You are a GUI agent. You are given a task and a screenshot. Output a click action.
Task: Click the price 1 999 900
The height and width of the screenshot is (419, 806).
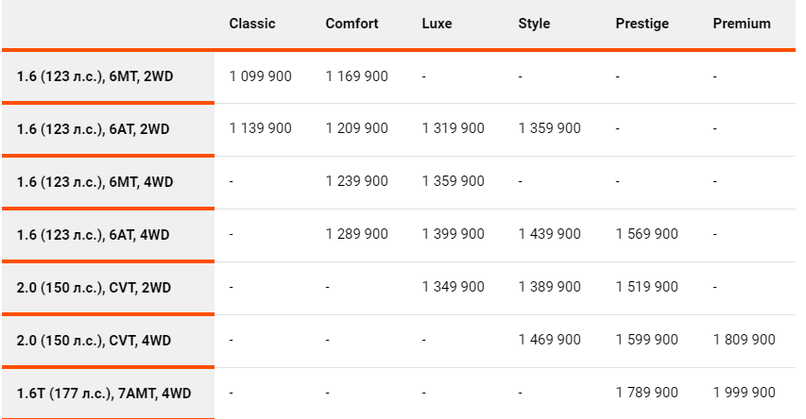744,393
